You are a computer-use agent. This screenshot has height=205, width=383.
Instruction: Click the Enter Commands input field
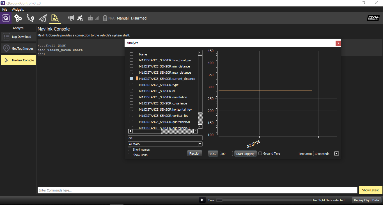coord(198,190)
